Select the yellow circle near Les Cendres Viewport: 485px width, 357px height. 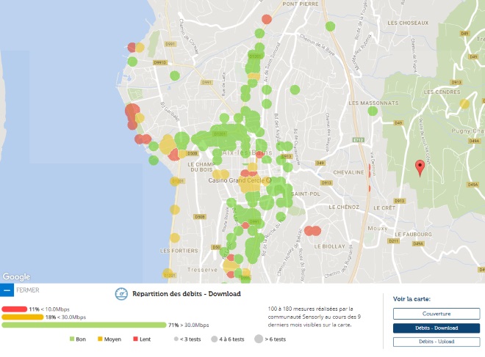coord(464,104)
